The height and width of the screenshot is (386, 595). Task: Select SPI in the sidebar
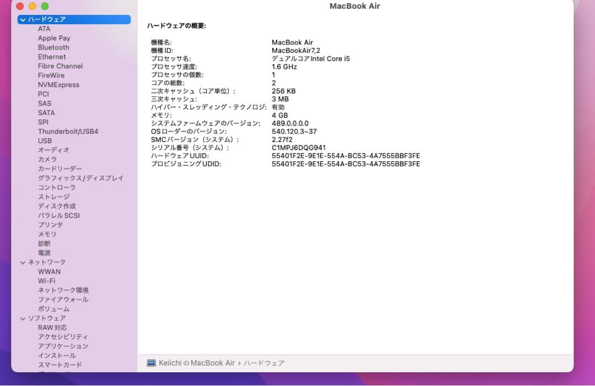coord(43,122)
